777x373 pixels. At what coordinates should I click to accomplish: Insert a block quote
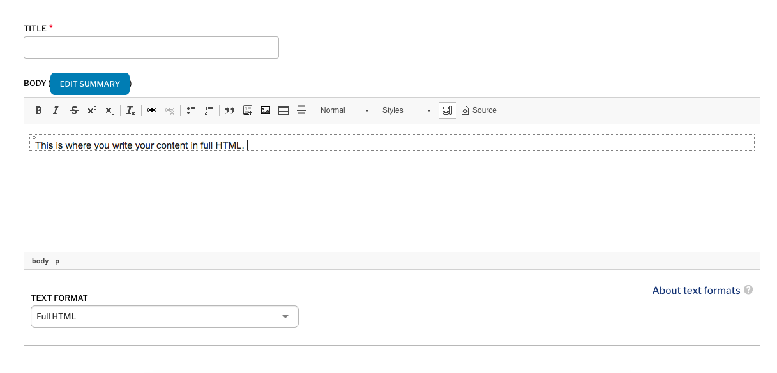(x=230, y=110)
